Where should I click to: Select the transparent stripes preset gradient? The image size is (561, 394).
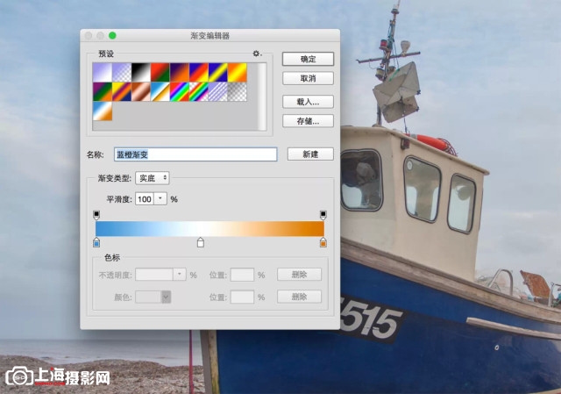[218, 92]
